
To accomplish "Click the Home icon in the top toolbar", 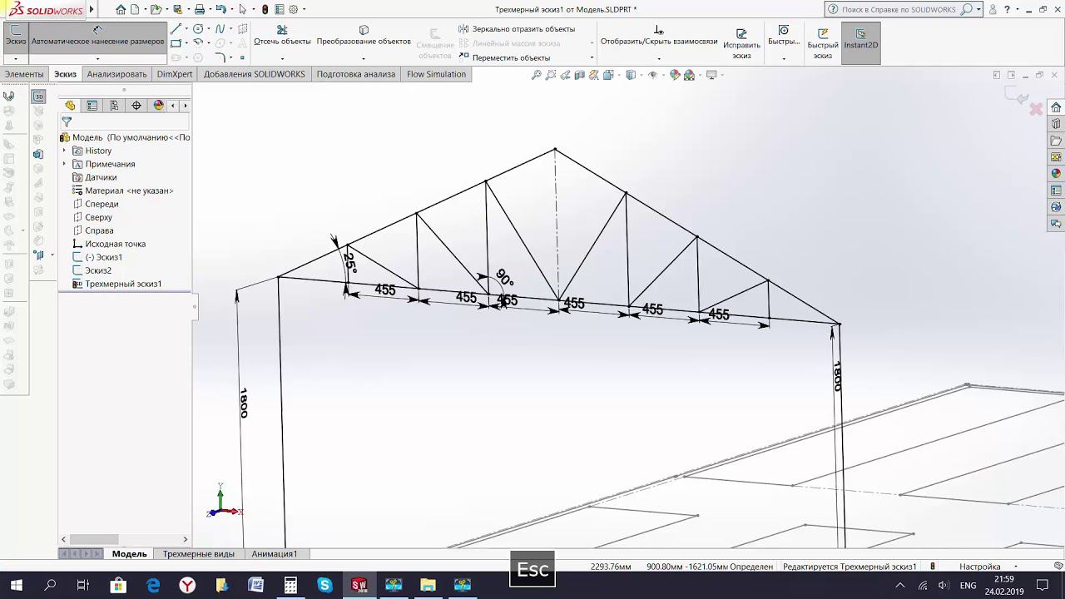I will pos(121,9).
